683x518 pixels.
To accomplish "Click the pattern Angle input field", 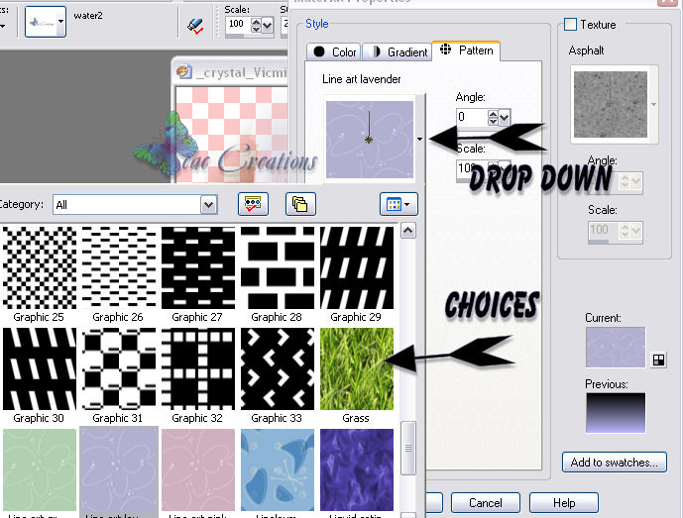I will tap(471, 117).
